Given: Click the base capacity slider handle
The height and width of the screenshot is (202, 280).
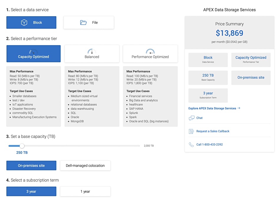Looking at the screenshot, I should [22, 146].
